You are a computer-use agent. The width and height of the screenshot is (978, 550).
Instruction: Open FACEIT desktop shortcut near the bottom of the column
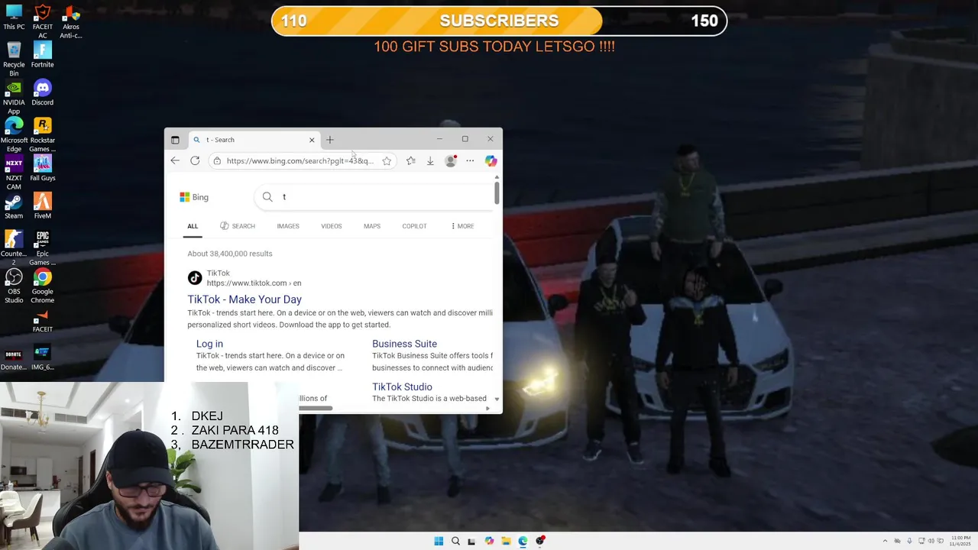[x=43, y=320]
